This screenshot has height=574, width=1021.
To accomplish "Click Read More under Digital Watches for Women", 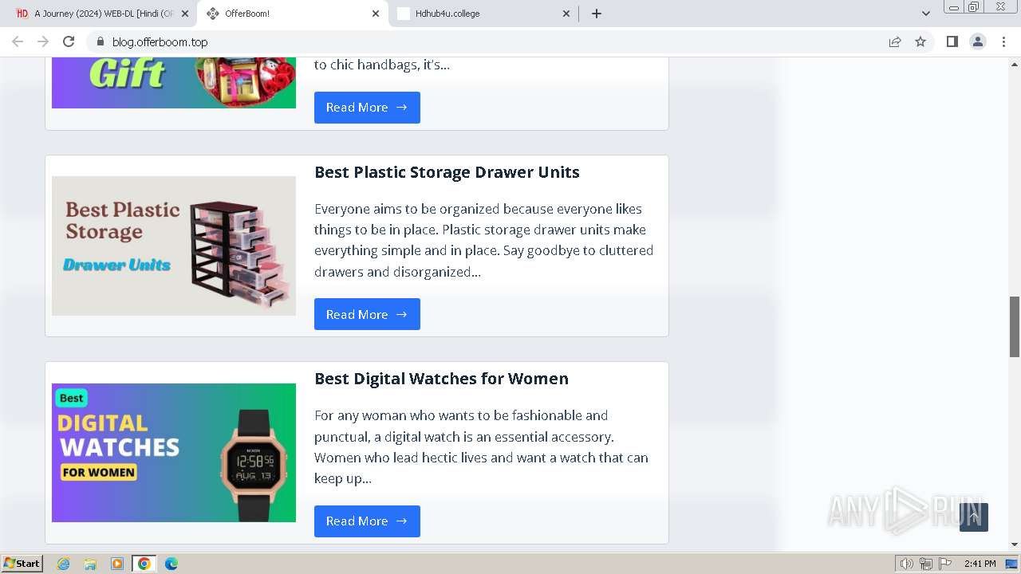I will point(367,521).
